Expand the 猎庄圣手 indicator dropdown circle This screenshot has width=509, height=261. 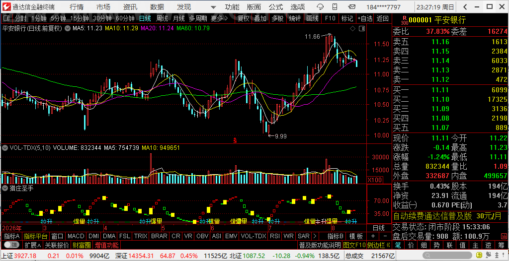[x=5, y=188]
